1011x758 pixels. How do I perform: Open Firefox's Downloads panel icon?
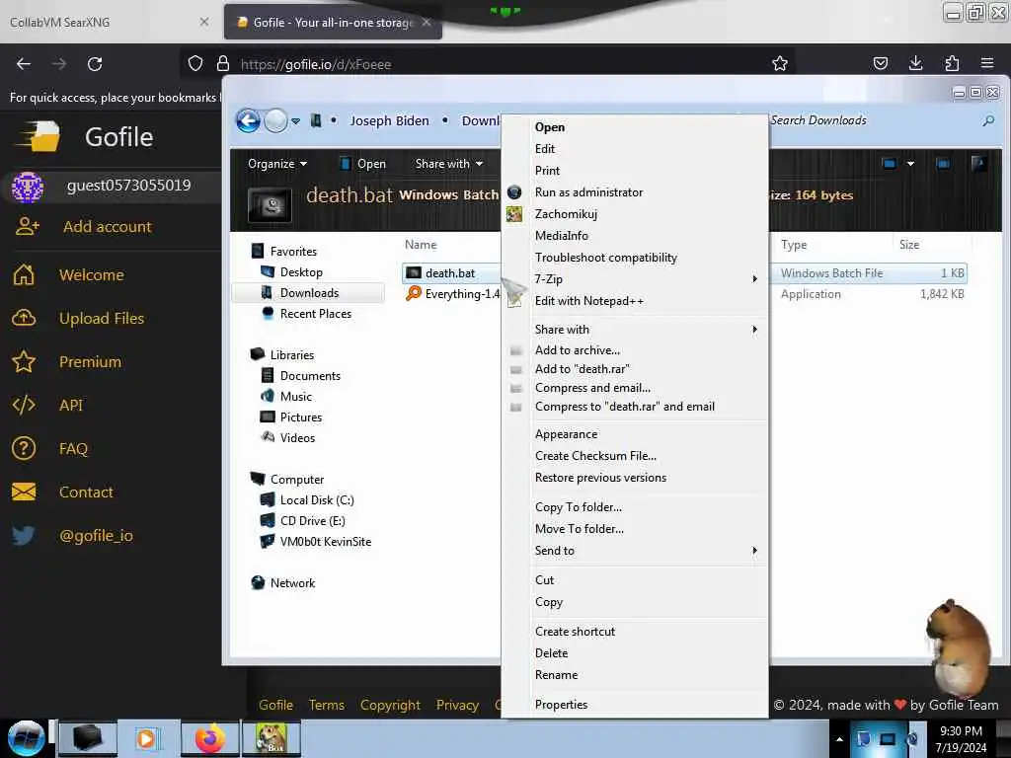coord(915,63)
